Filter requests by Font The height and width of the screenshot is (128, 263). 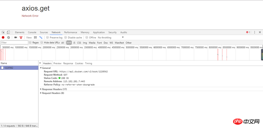[100, 43]
